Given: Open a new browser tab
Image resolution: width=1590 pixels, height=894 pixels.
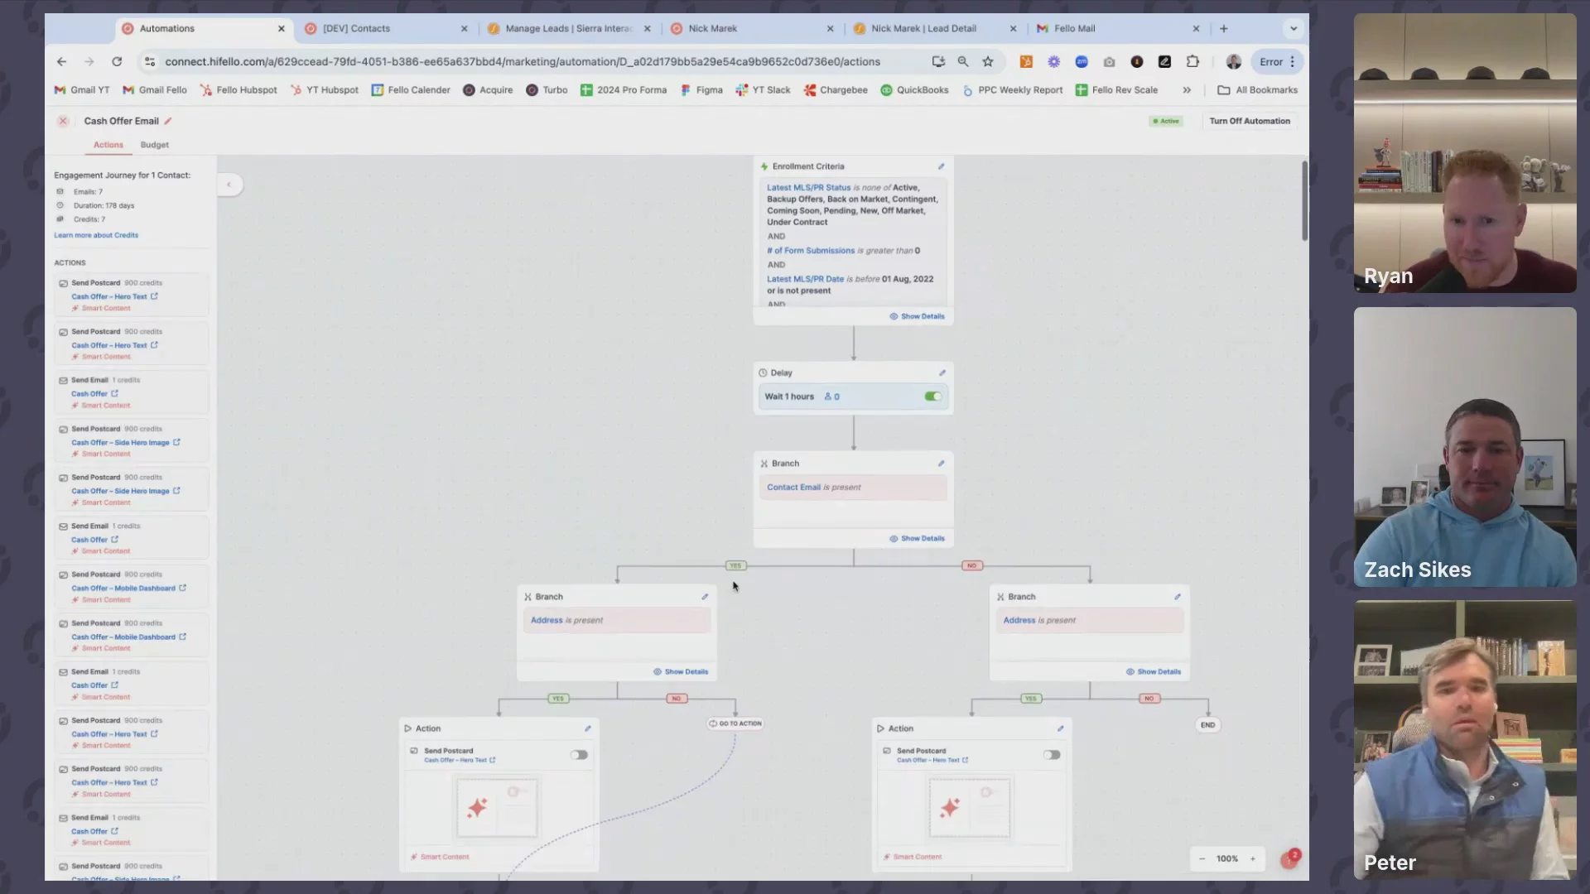Looking at the screenshot, I should tap(1223, 28).
